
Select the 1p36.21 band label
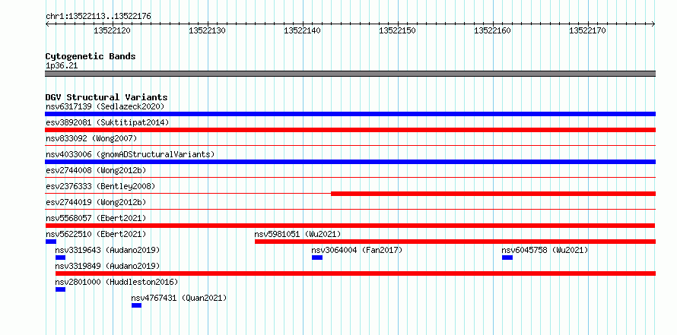[62, 66]
